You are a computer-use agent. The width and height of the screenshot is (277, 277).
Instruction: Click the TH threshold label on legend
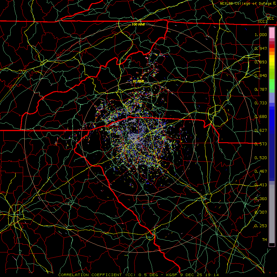(264, 240)
